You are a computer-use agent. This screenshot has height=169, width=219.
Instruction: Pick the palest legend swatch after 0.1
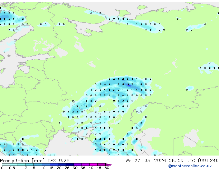(x=6, y=165)
